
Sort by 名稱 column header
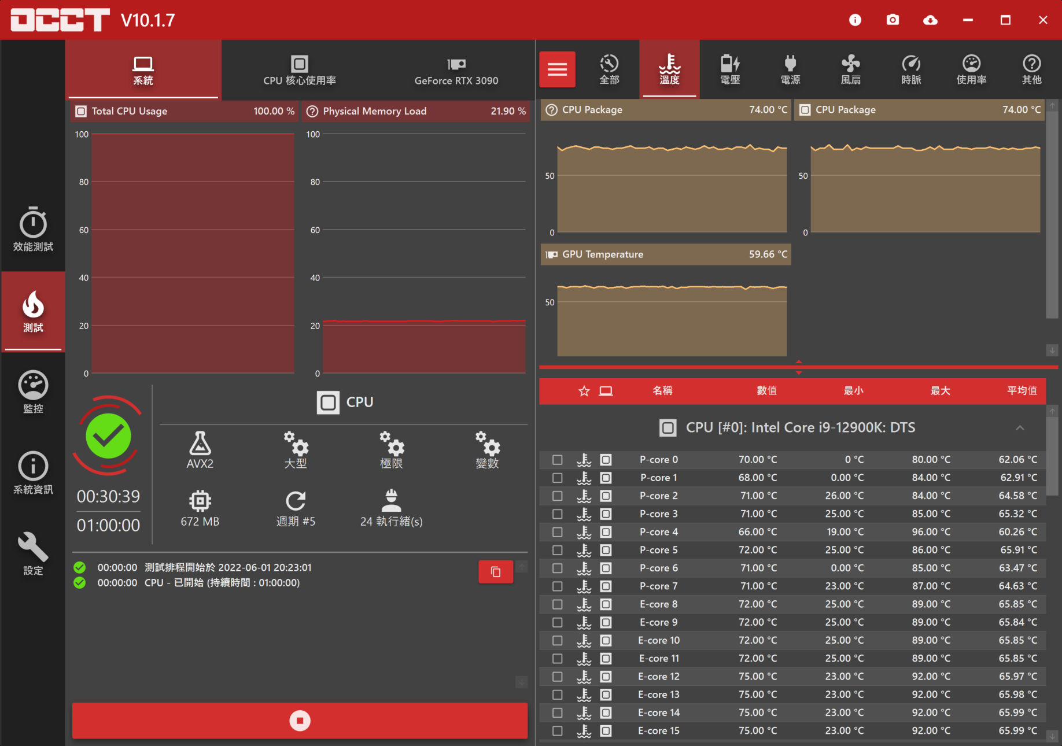coord(662,391)
